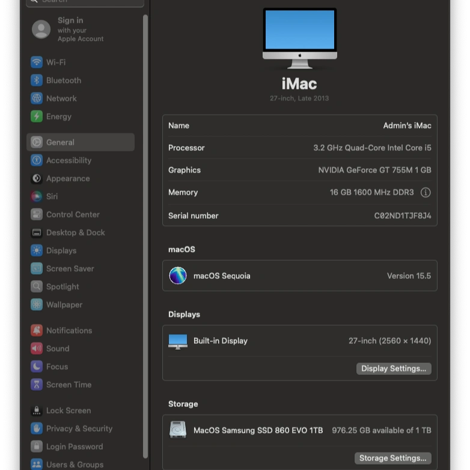The width and height of the screenshot is (470, 470).
Task: Open the Appearance icon
Action: (37, 179)
